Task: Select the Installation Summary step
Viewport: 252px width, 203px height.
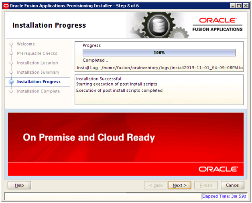Action: tap(38, 72)
